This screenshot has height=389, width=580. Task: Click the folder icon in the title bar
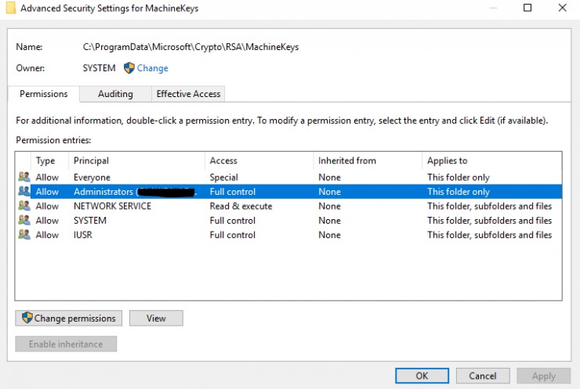tap(11, 8)
